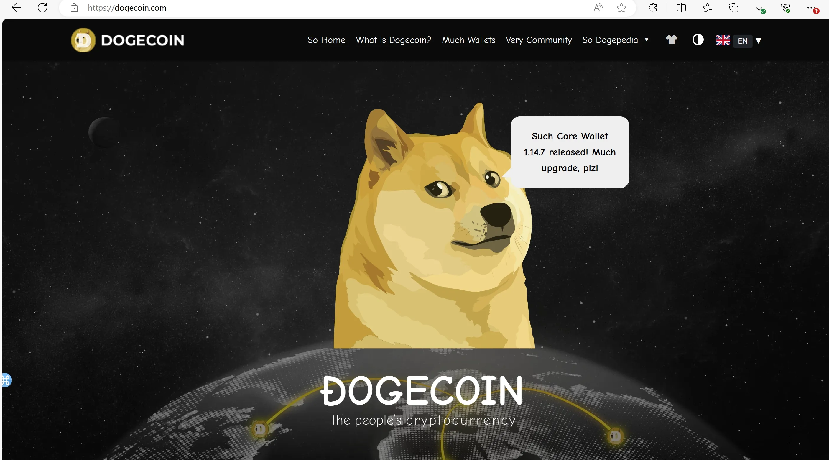Open the merch shop T-shirt icon

click(672, 40)
